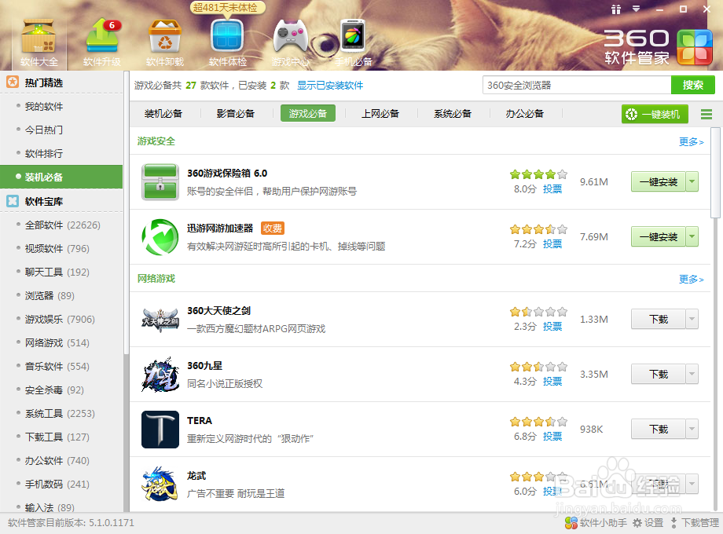This screenshot has width=723, height=534.
Task: Open 设置 via the gear icon
Action: coord(651,522)
